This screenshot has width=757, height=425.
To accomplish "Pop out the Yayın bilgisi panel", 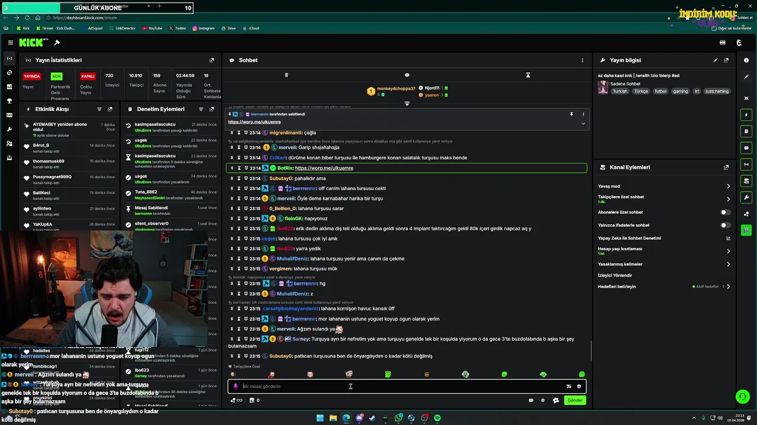I will pos(726,60).
